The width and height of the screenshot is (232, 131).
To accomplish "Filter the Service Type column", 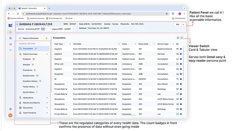I will coord(173,44).
